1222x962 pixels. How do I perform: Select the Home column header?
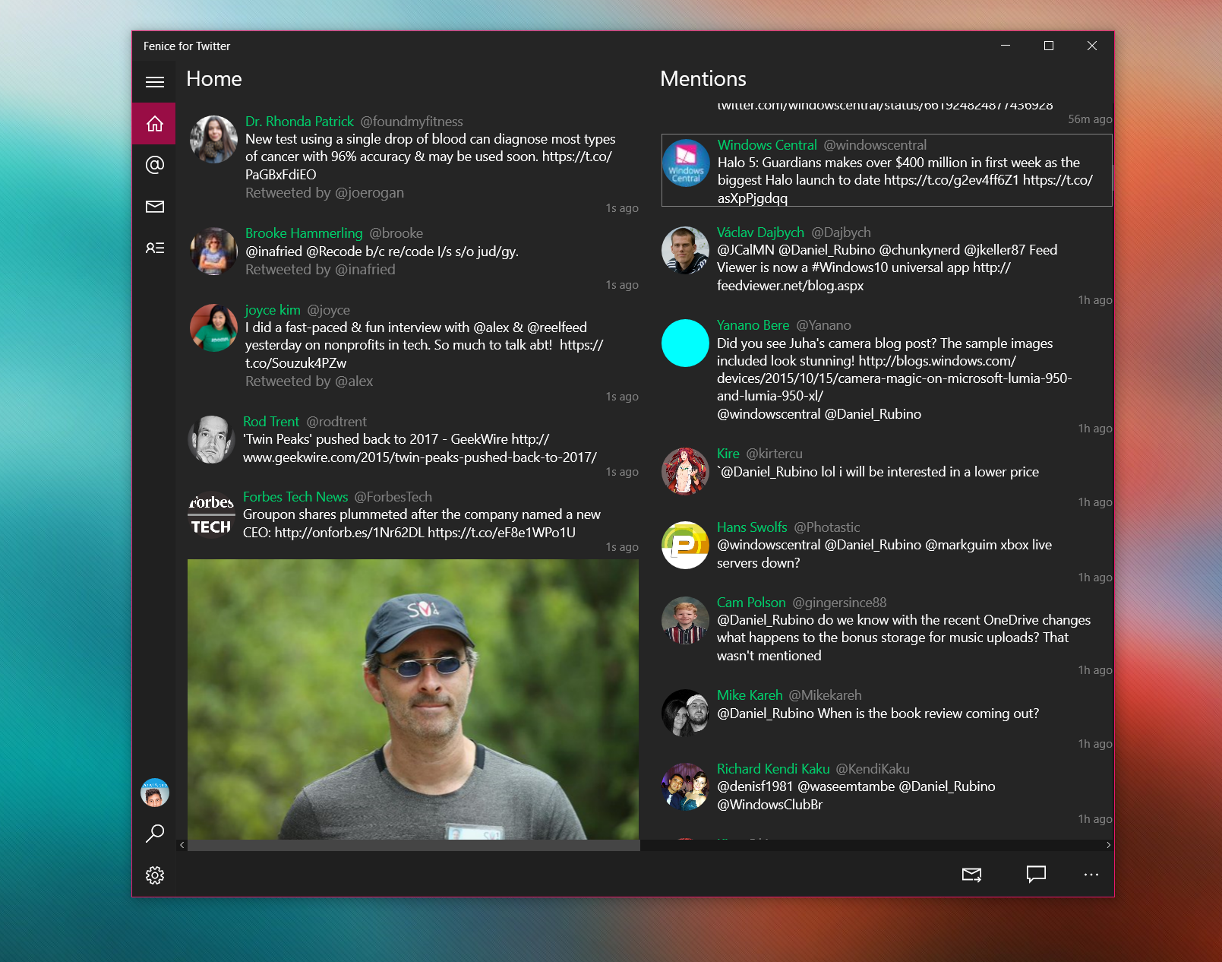tap(214, 79)
